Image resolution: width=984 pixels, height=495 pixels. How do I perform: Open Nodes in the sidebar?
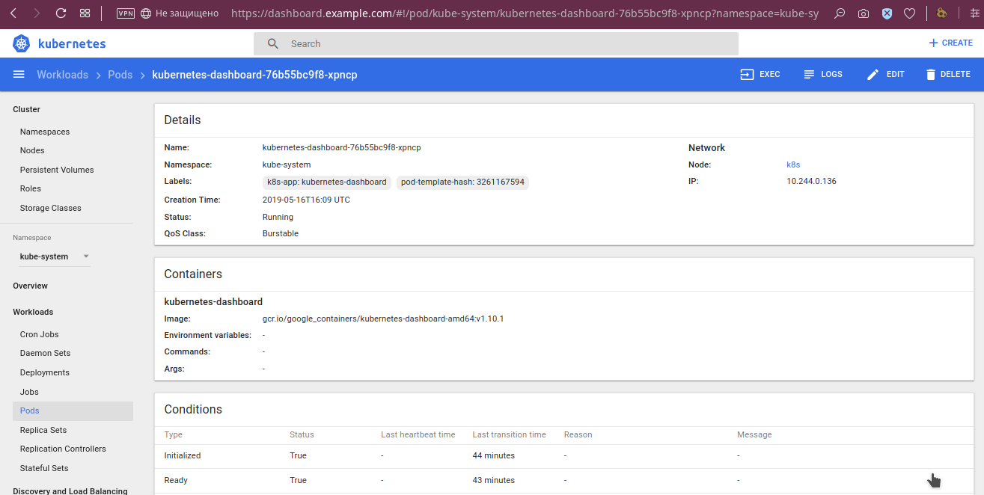[32, 150]
